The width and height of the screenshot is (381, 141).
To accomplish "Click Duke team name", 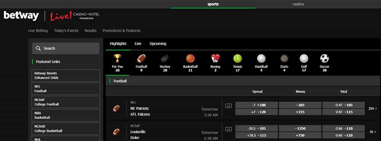I will coord(134,138).
